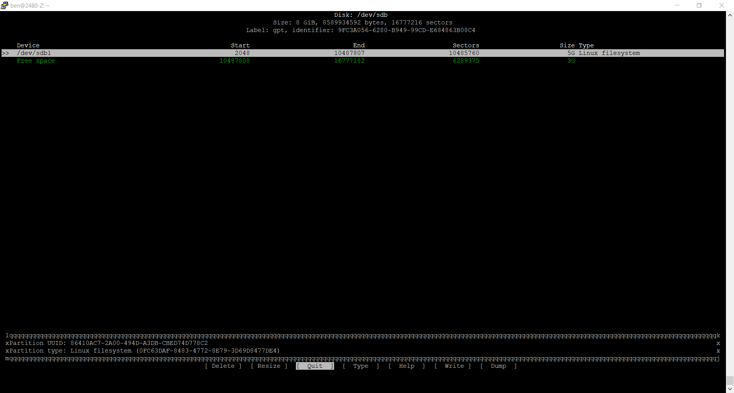Select the green Free space row
734x393 pixels.
(36, 61)
